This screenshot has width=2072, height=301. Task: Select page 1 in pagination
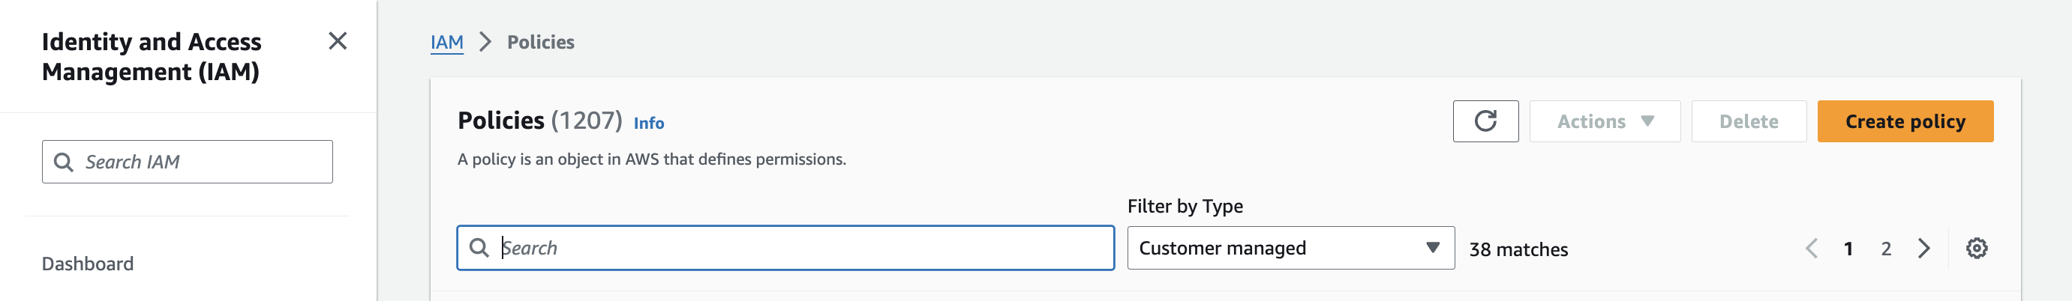pyautogui.click(x=1848, y=249)
